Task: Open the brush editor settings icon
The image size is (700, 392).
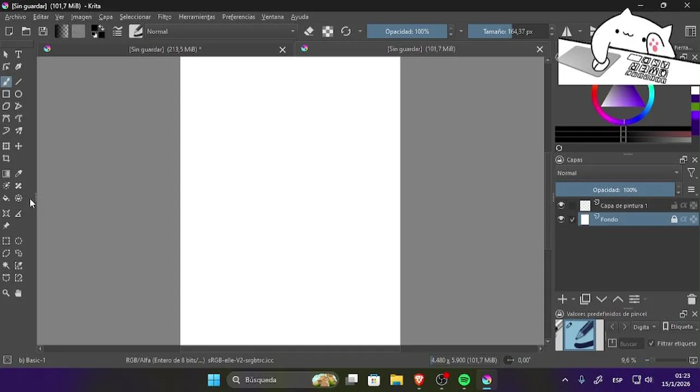Action: (117, 32)
